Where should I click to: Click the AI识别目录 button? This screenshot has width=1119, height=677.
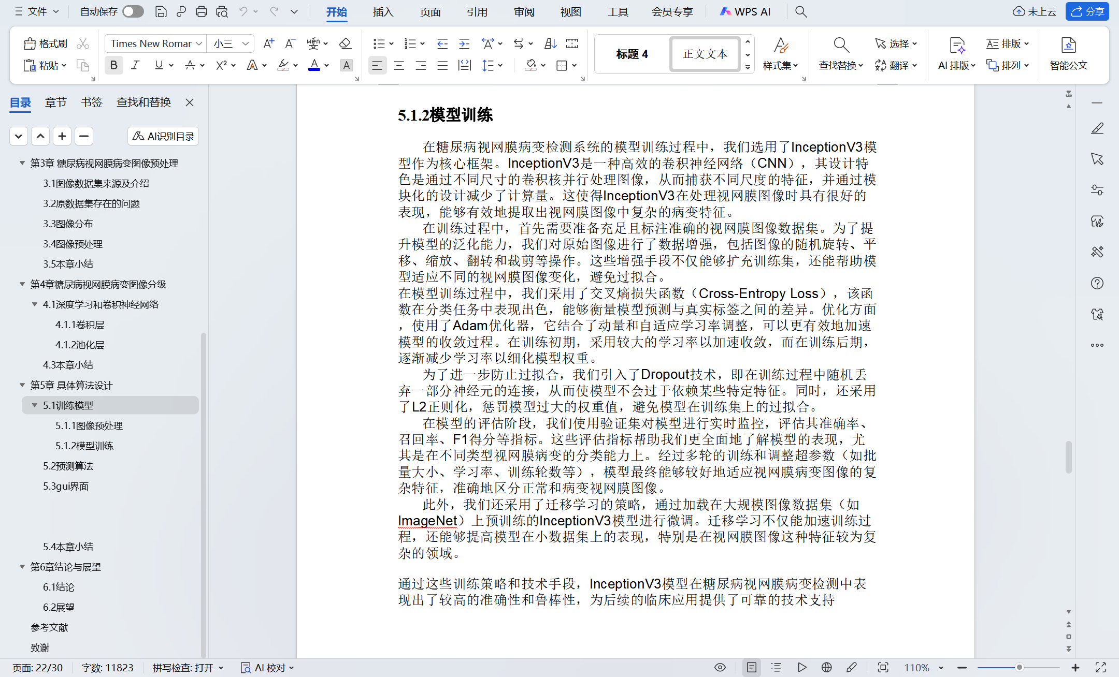[x=163, y=136]
